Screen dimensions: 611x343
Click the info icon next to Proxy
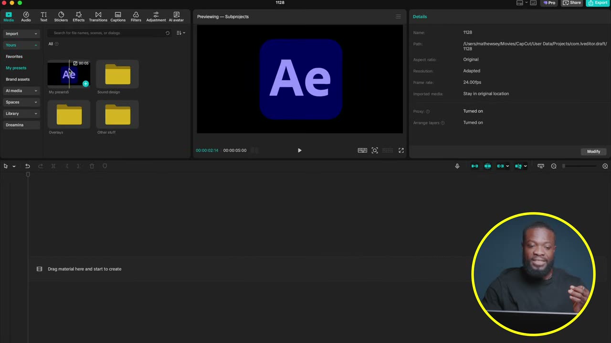click(428, 111)
